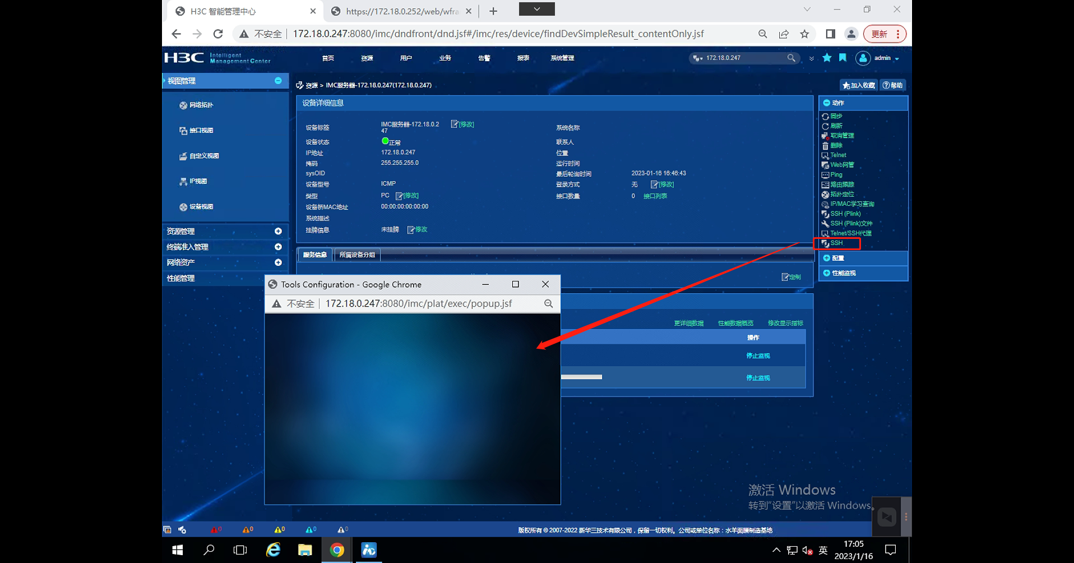Launch SSH (Plink) from actions

coord(845,214)
